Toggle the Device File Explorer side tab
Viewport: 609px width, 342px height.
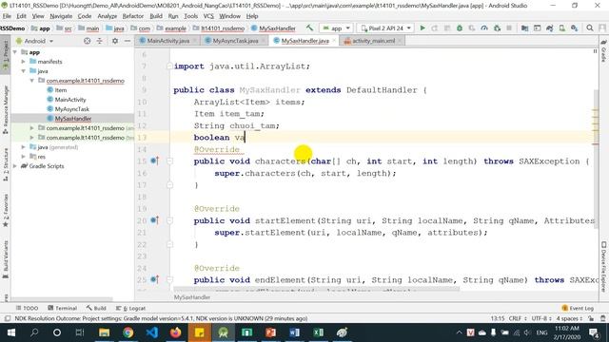(x=603, y=267)
